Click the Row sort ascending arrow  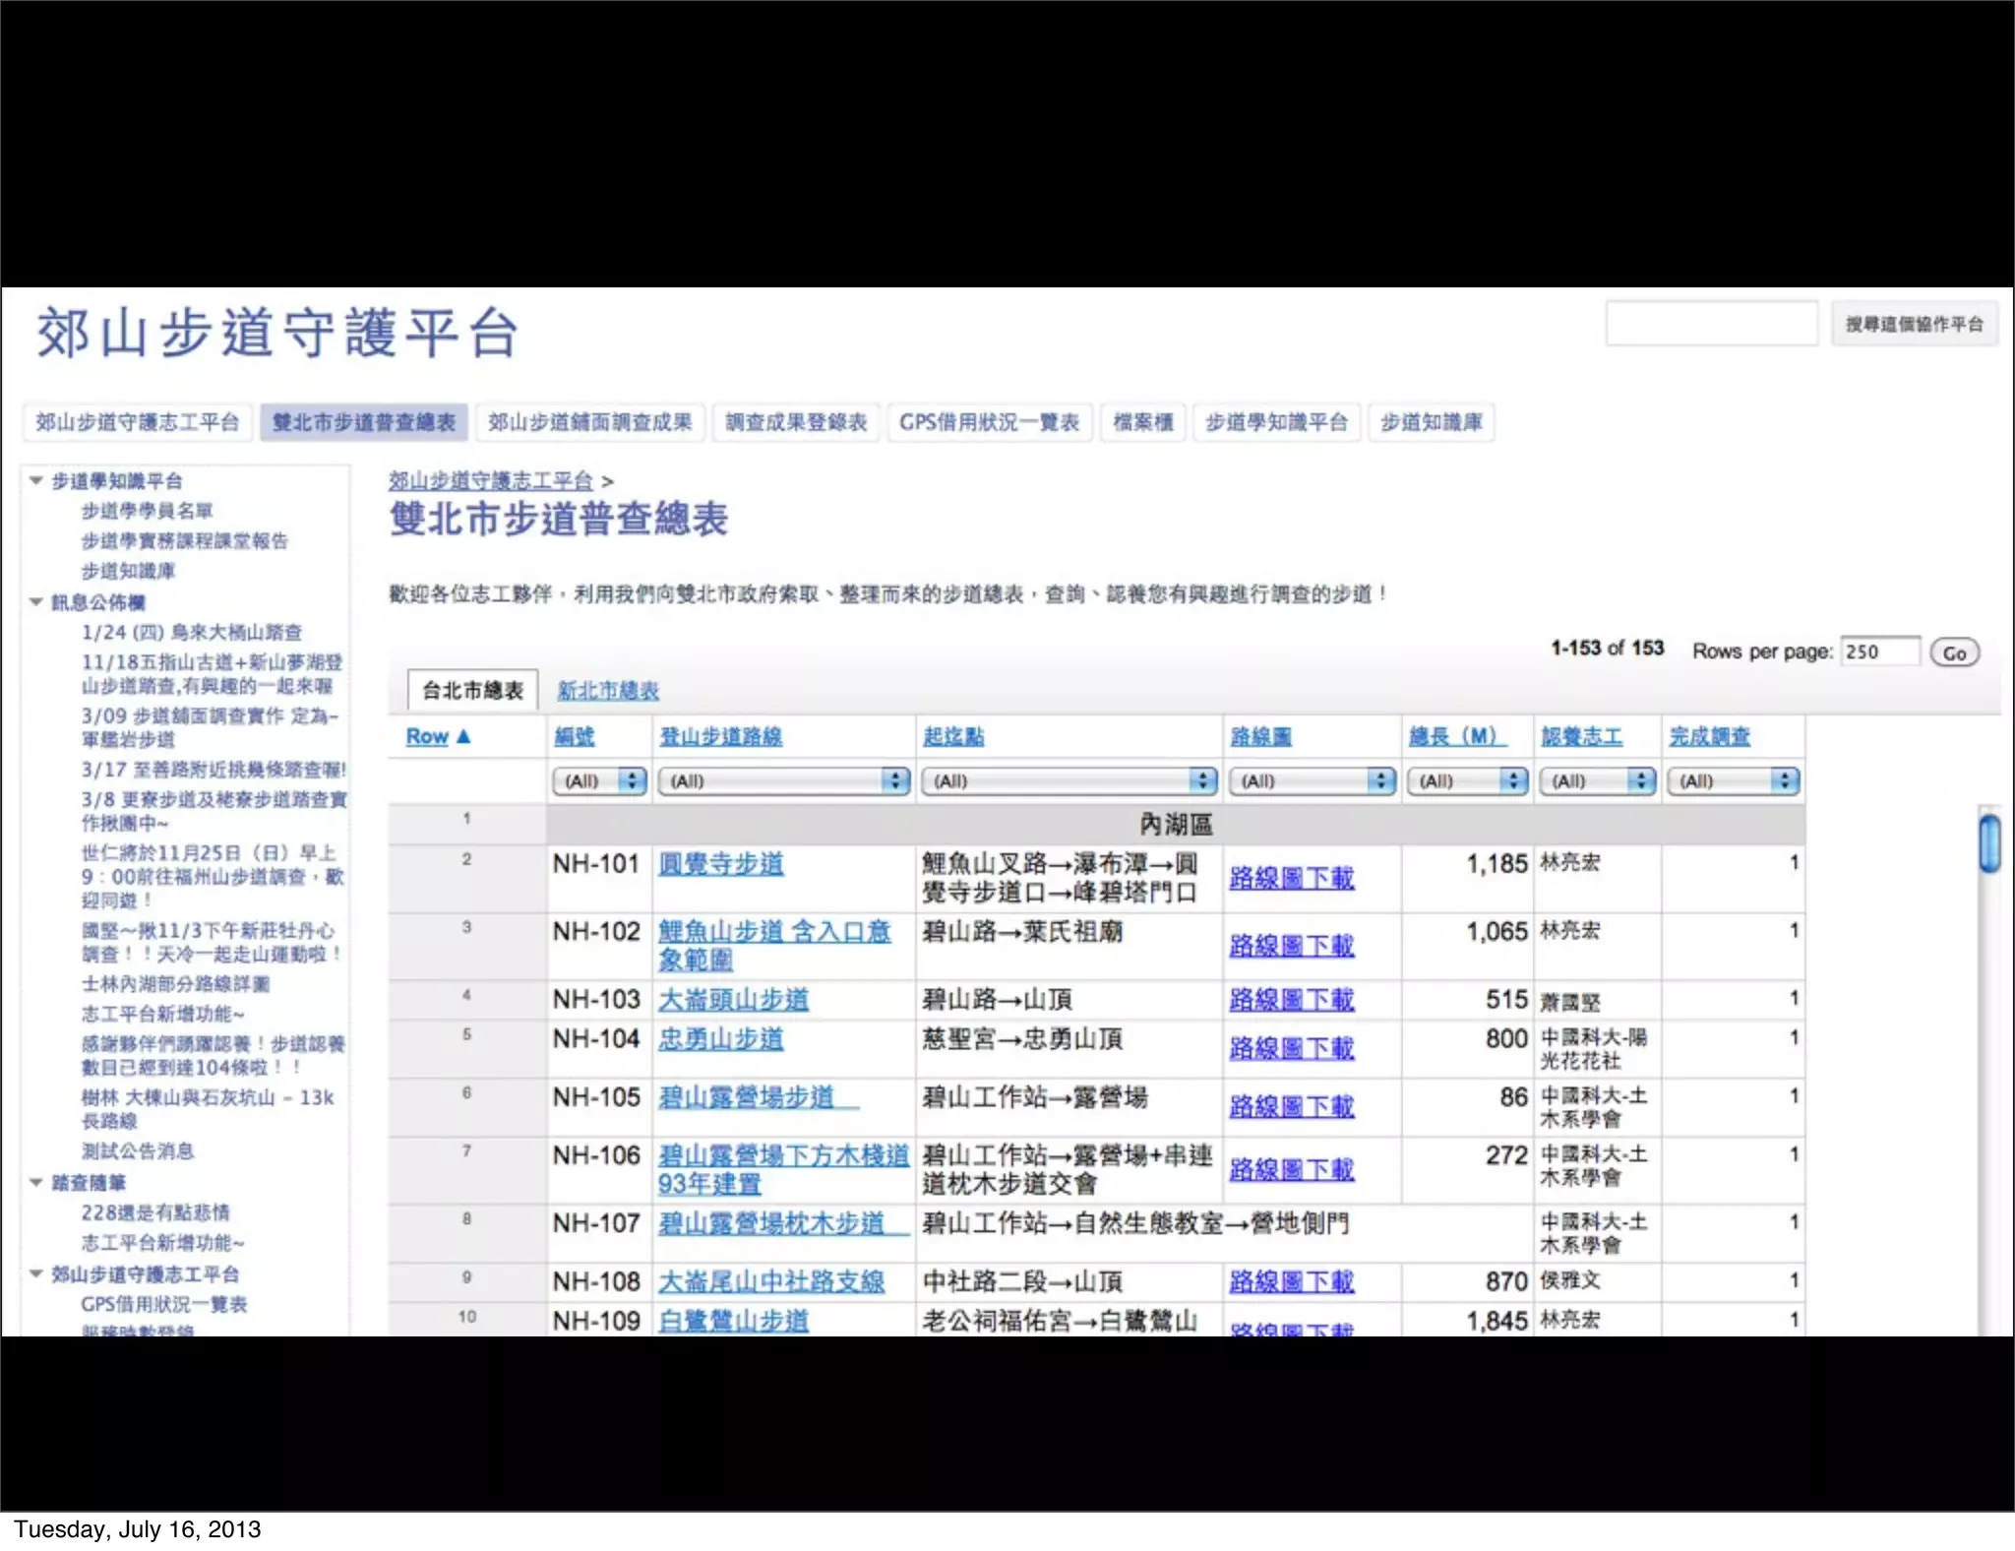463,736
